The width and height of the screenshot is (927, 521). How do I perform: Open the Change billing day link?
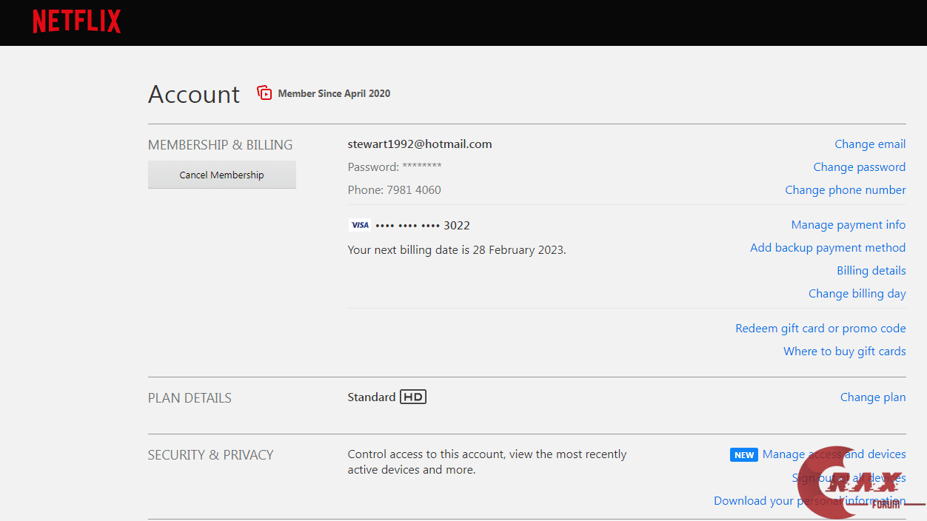click(x=857, y=294)
